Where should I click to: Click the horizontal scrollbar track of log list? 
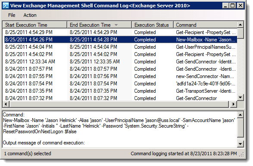point(119,104)
